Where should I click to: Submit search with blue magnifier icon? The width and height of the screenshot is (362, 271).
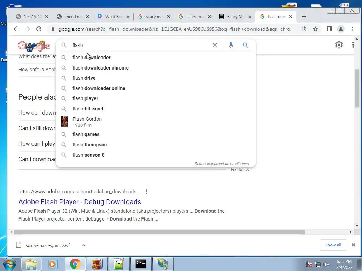pyautogui.click(x=245, y=45)
